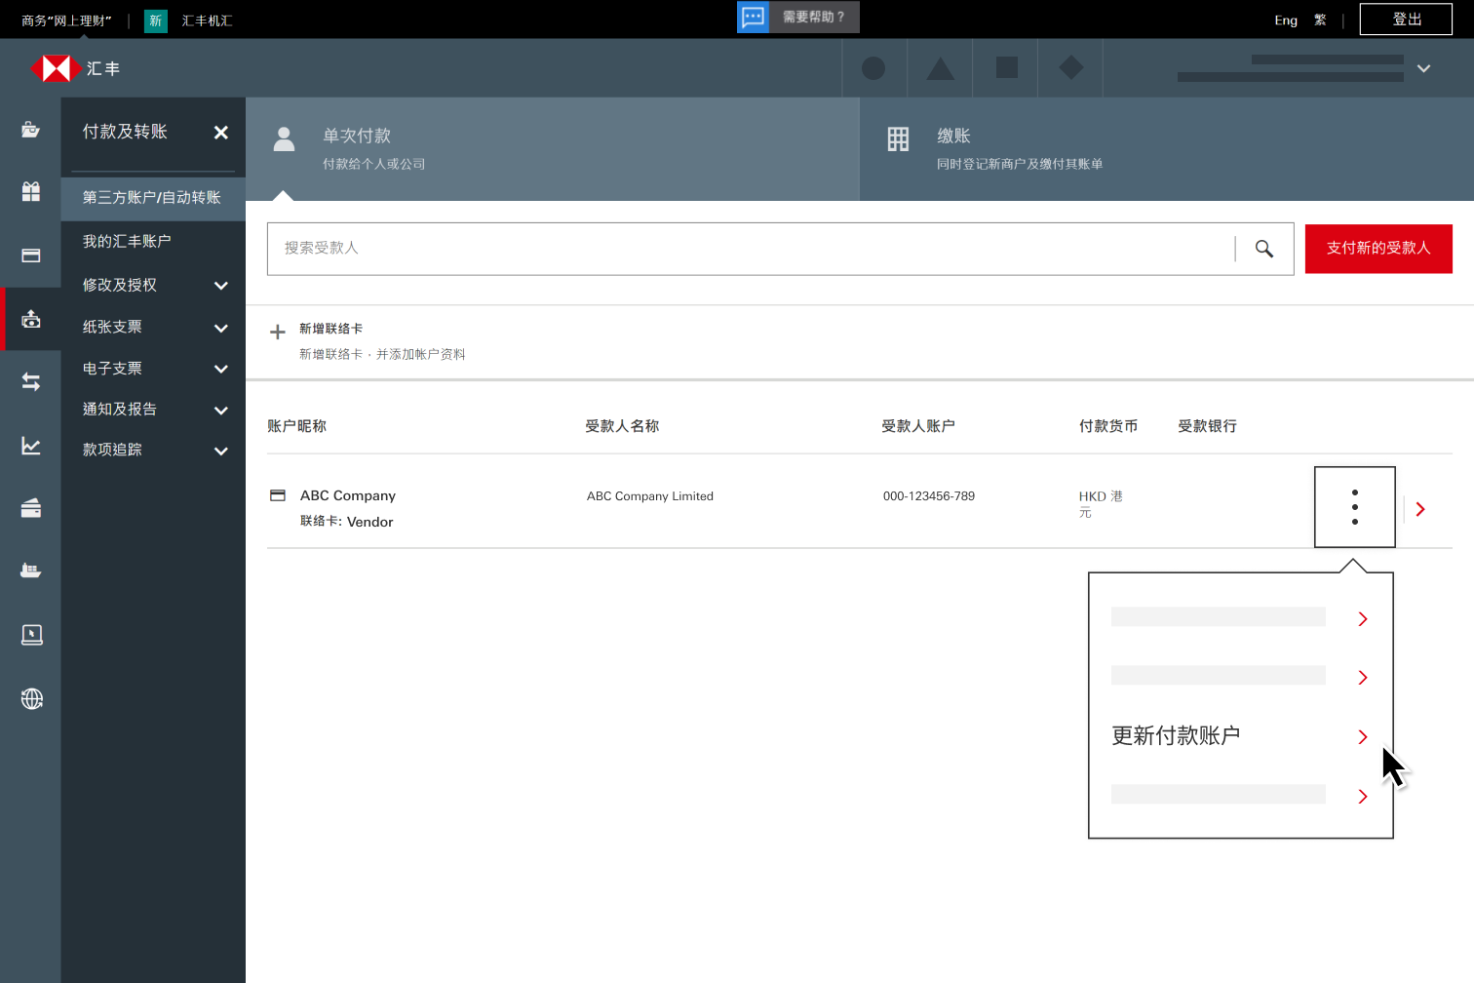Open the chart graph sidebar icon
The height and width of the screenshot is (983, 1474).
tap(31, 446)
